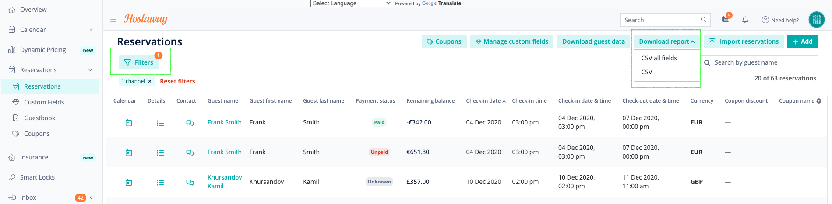Click the €651.80 balance cell
The height and width of the screenshot is (204, 832).
coord(418,152)
